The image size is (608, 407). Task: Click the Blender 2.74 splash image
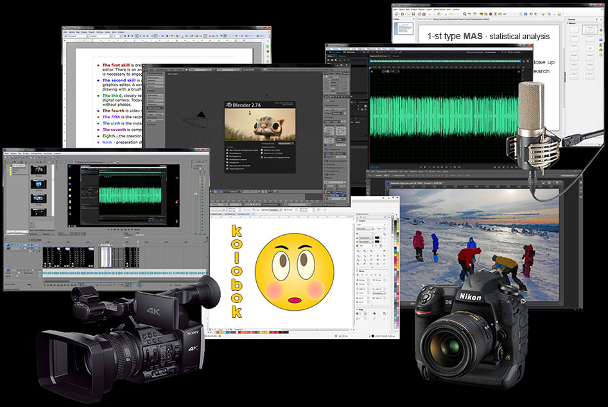(x=260, y=125)
